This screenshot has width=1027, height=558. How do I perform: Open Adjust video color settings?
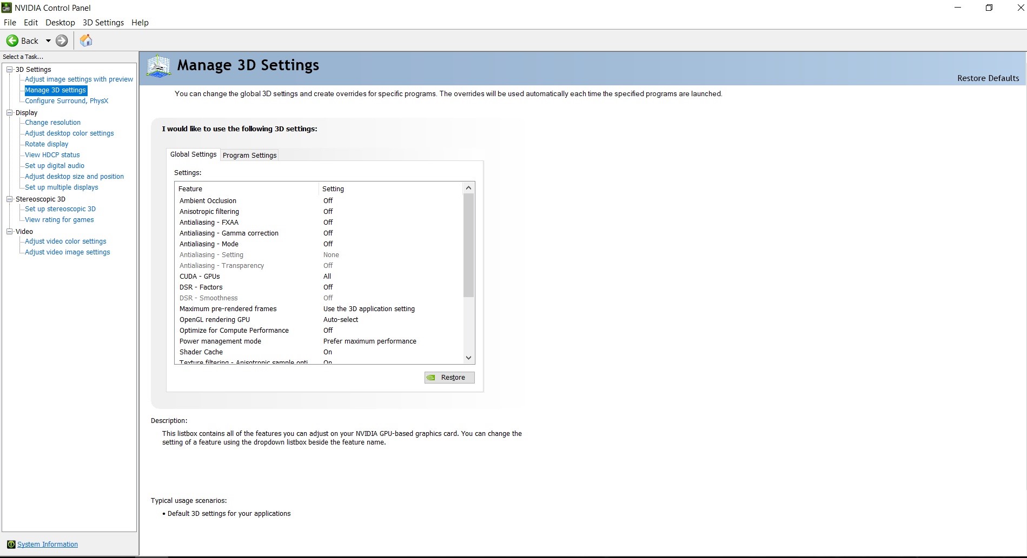pos(65,241)
